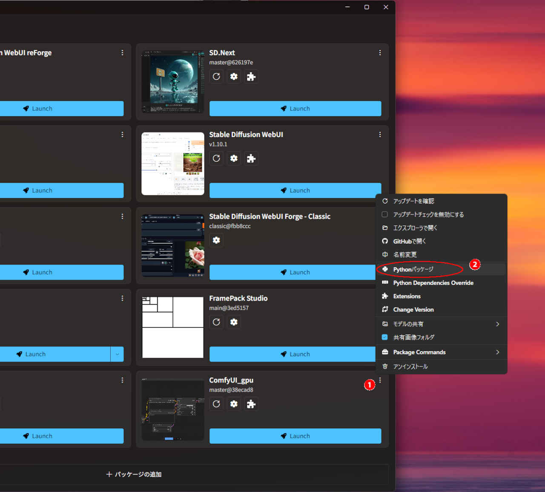Select アップデートを確認 in context menu
This screenshot has width=545, height=492.
point(441,201)
